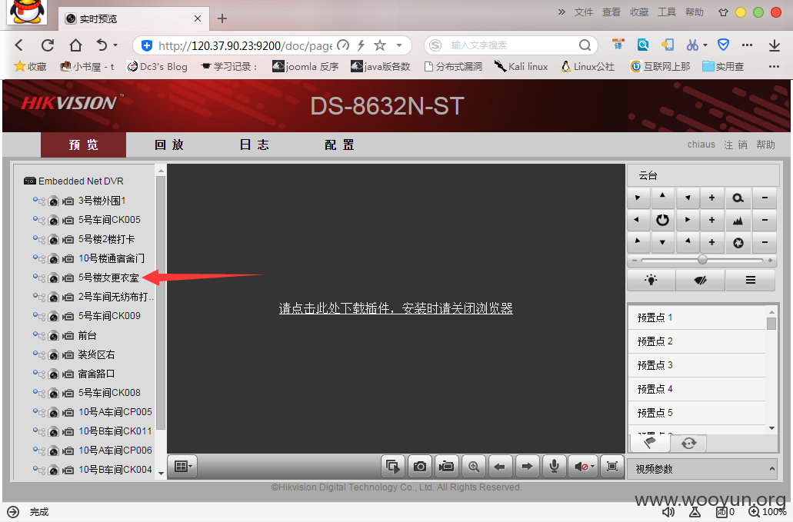This screenshot has height=522, width=793.
Task: Toggle stream type icon for 装货区右
Action: 39,354
